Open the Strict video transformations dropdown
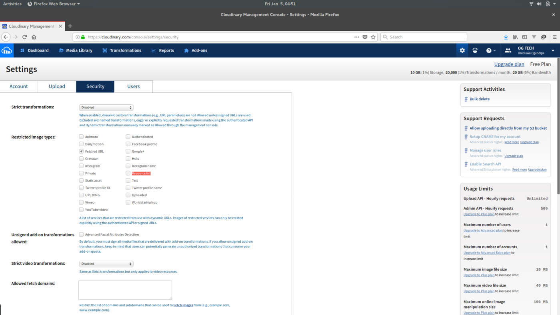 [106, 263]
